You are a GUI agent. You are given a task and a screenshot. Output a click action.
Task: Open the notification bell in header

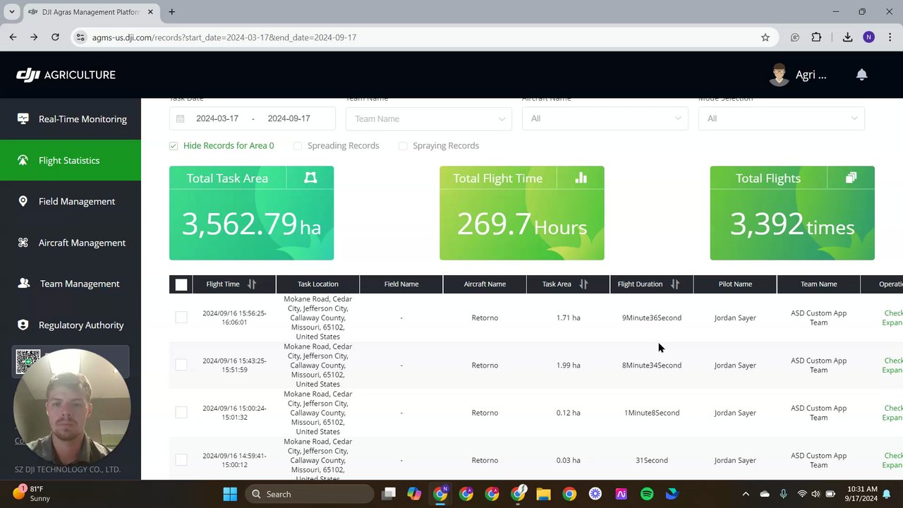pyautogui.click(x=861, y=75)
